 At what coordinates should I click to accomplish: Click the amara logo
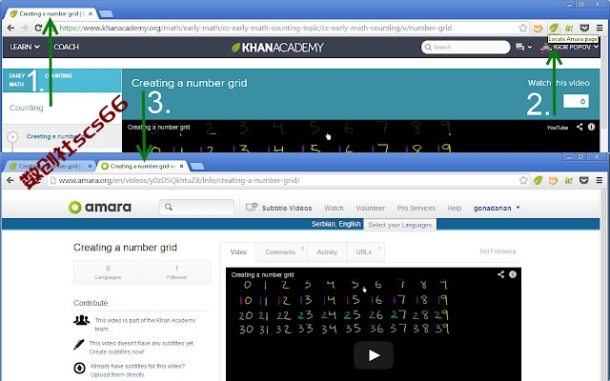click(100, 208)
